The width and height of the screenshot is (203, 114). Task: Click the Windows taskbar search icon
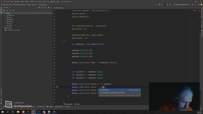click(8, 112)
